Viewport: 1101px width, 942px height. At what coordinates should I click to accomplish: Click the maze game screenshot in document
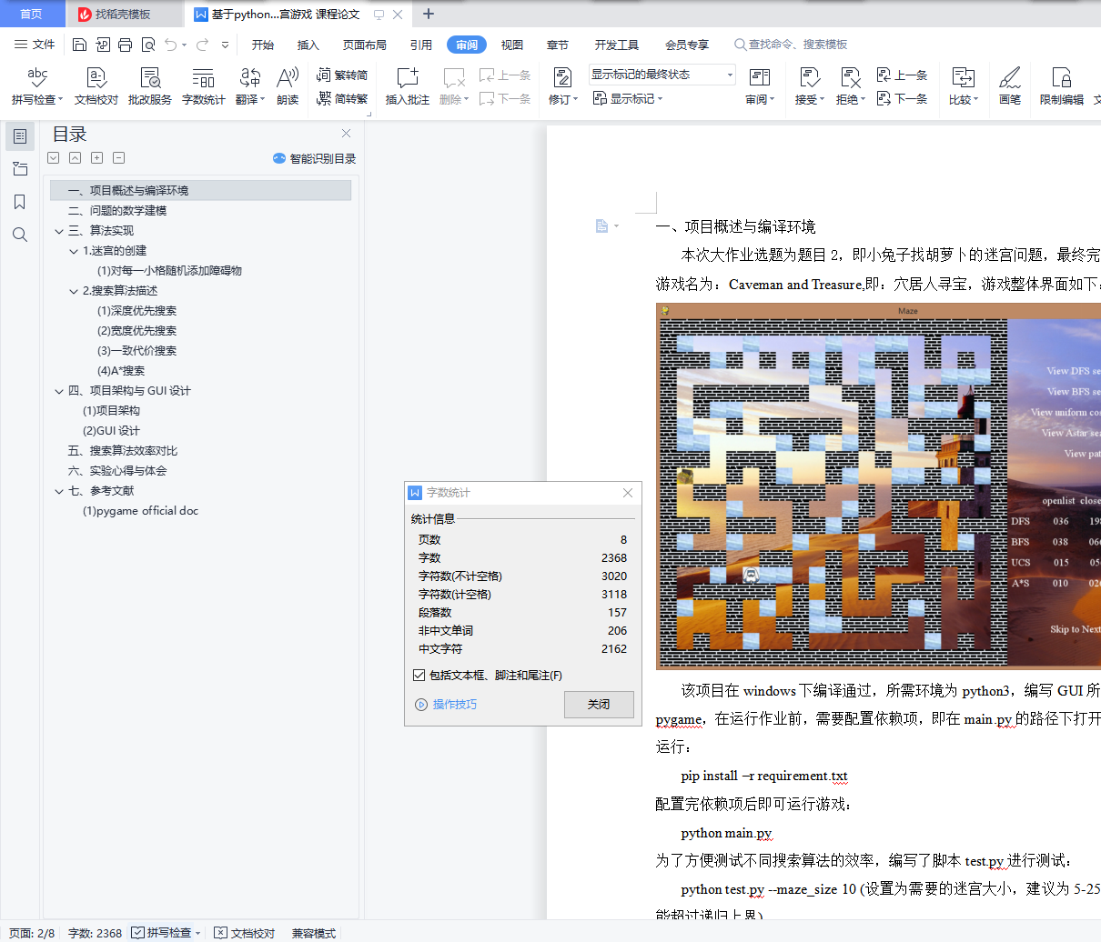[878, 486]
